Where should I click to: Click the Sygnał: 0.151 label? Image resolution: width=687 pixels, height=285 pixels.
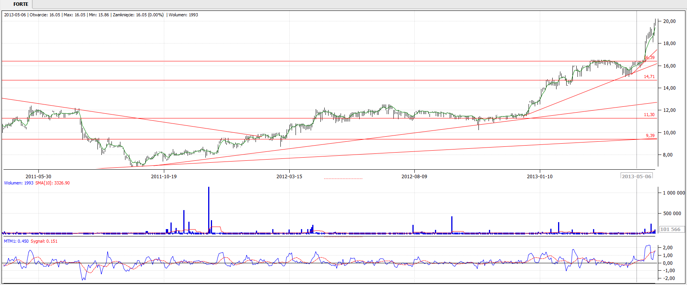pyautogui.click(x=44, y=242)
